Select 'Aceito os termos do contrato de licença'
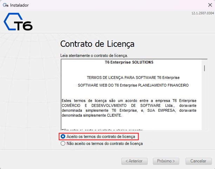Viewport: 215px width, 169px height. pos(98,137)
